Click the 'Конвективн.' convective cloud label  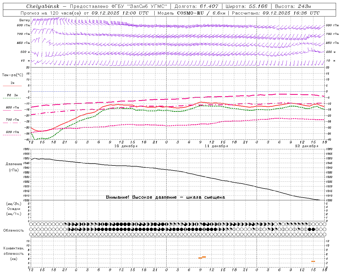pos(14,248)
